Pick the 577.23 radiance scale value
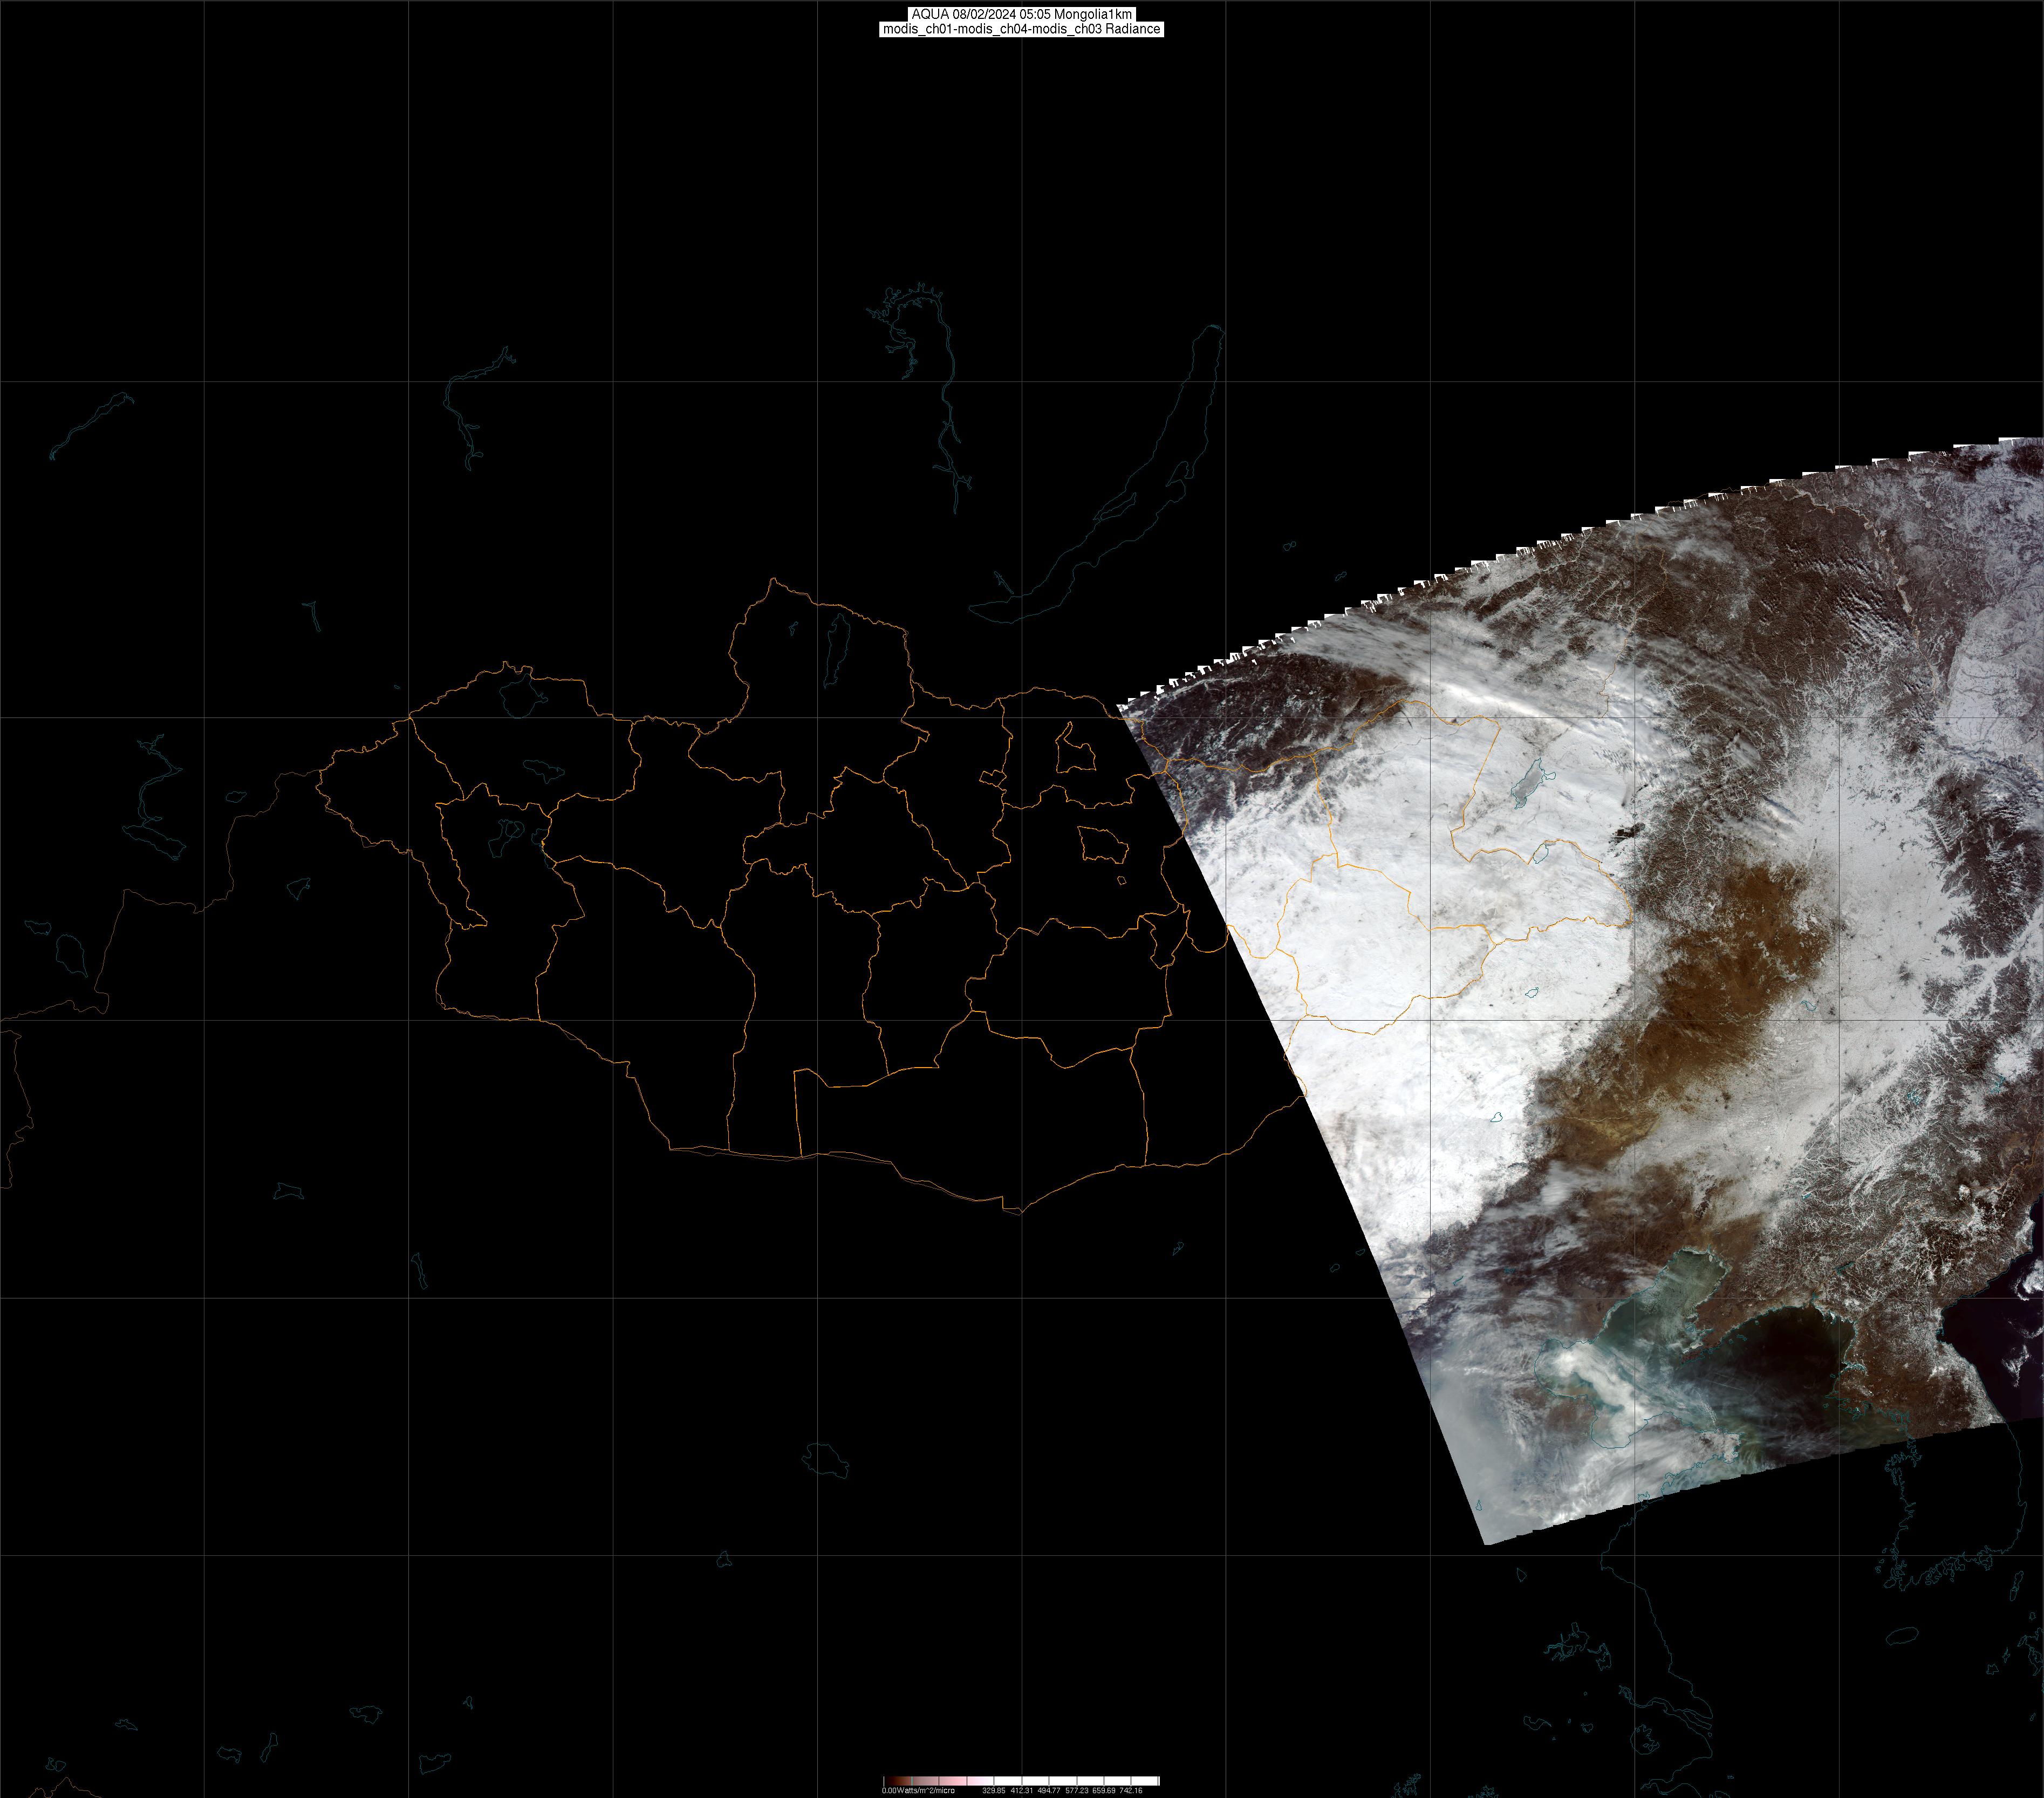 coord(1076,1790)
